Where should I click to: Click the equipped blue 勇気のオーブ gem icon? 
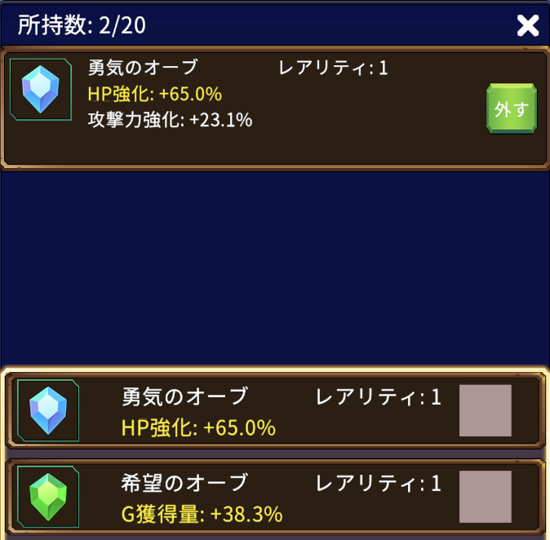(x=35, y=87)
